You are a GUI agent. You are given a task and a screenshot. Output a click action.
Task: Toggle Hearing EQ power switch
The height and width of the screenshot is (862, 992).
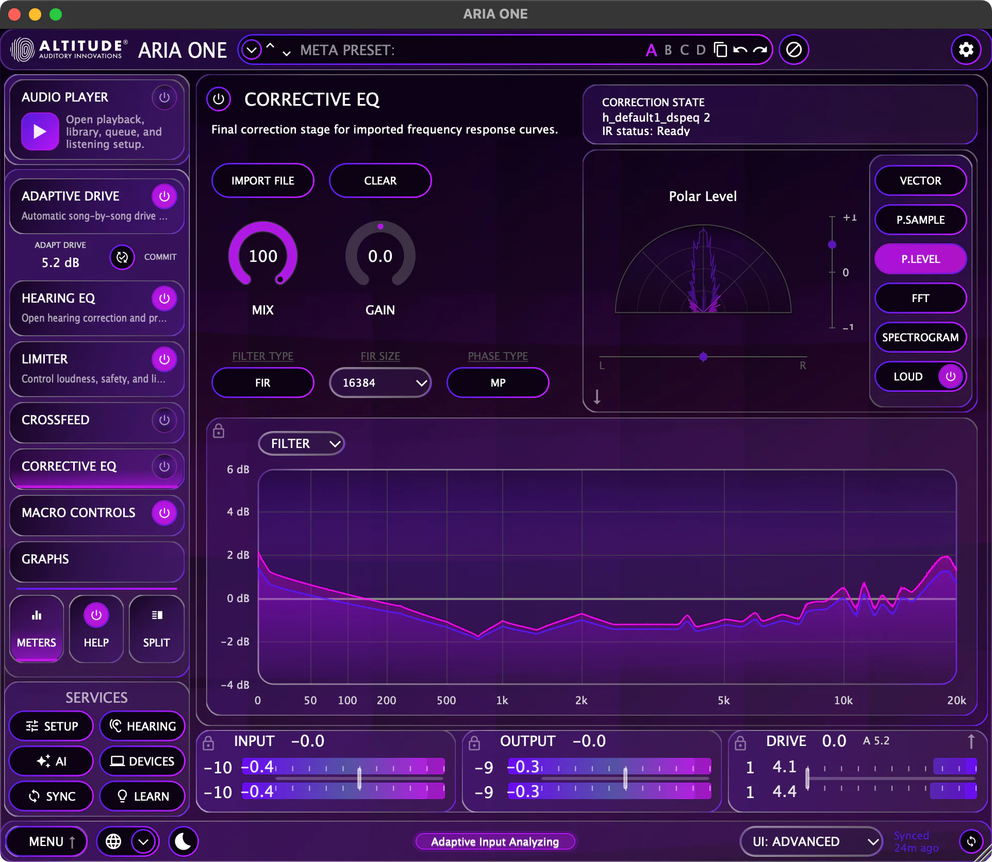(164, 299)
